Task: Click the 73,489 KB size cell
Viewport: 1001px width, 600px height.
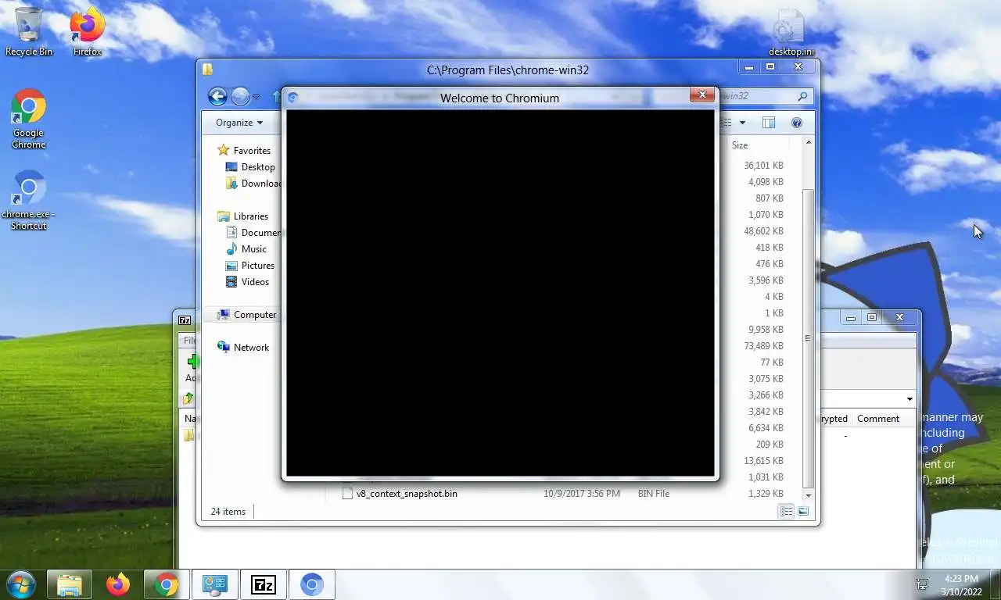Action: 763,346
